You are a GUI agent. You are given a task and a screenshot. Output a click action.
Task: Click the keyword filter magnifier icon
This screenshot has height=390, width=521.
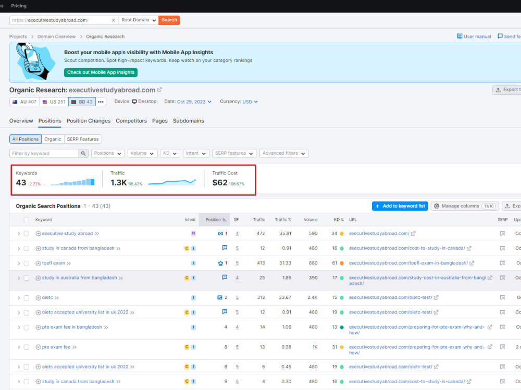[x=83, y=154]
